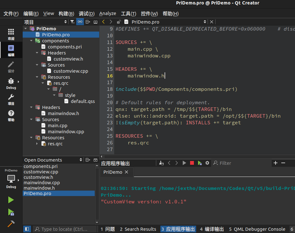
Task: Toggle sync with editor link icon
Action: coord(80,22)
